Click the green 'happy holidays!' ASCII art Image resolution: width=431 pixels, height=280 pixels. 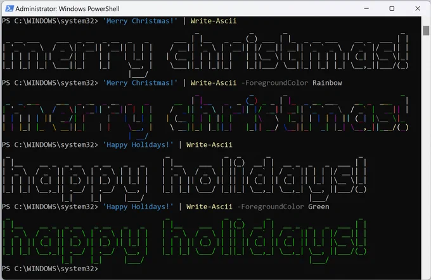(x=184, y=240)
